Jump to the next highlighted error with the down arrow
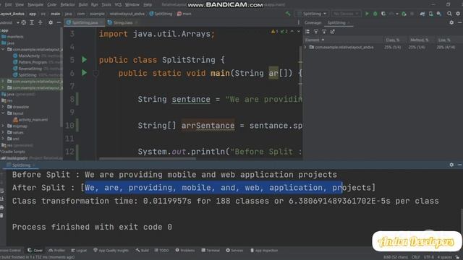Image resolution: width=463 pixels, height=260 pixels. tap(299, 31)
